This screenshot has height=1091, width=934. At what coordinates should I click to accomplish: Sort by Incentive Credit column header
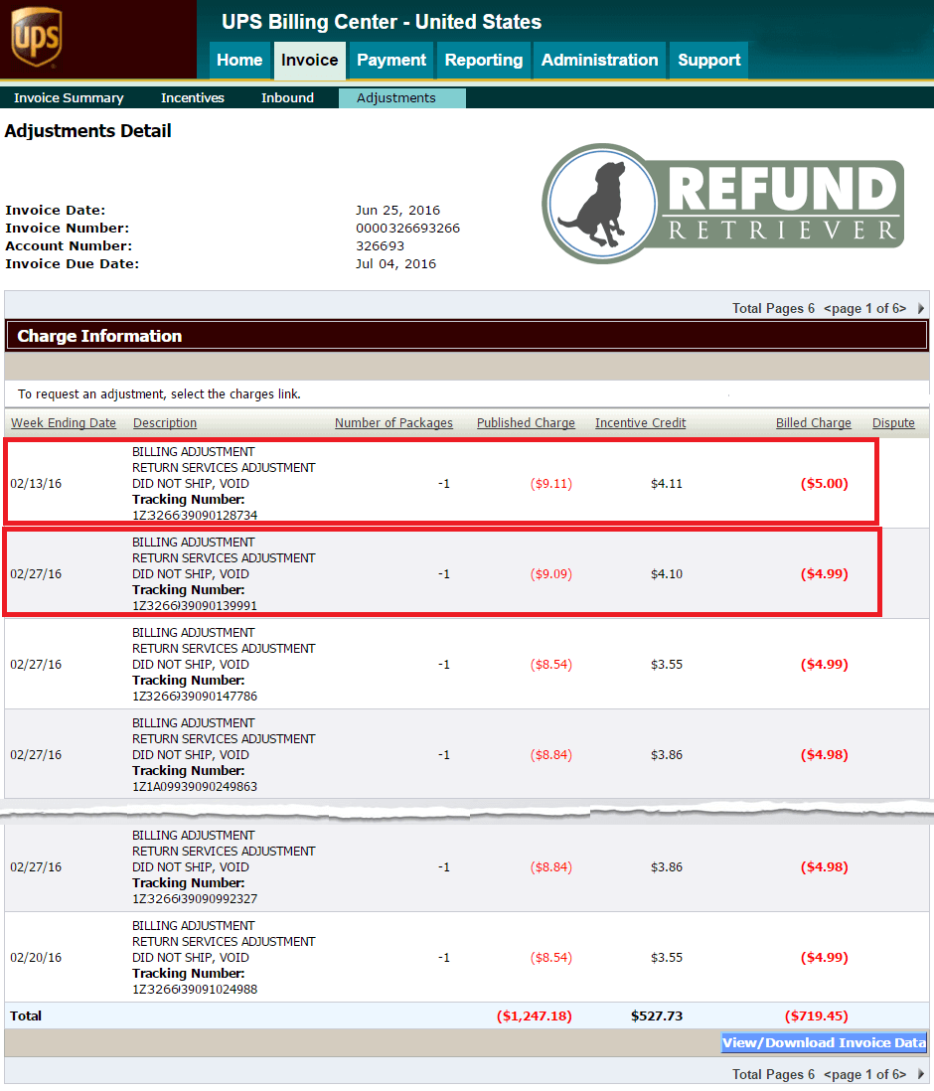pos(640,423)
